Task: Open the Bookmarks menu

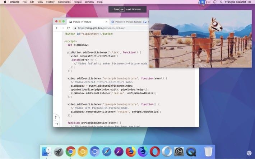Action: (64, 2)
